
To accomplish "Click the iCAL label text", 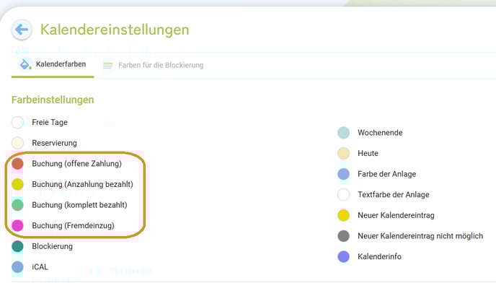I will pos(40,267).
